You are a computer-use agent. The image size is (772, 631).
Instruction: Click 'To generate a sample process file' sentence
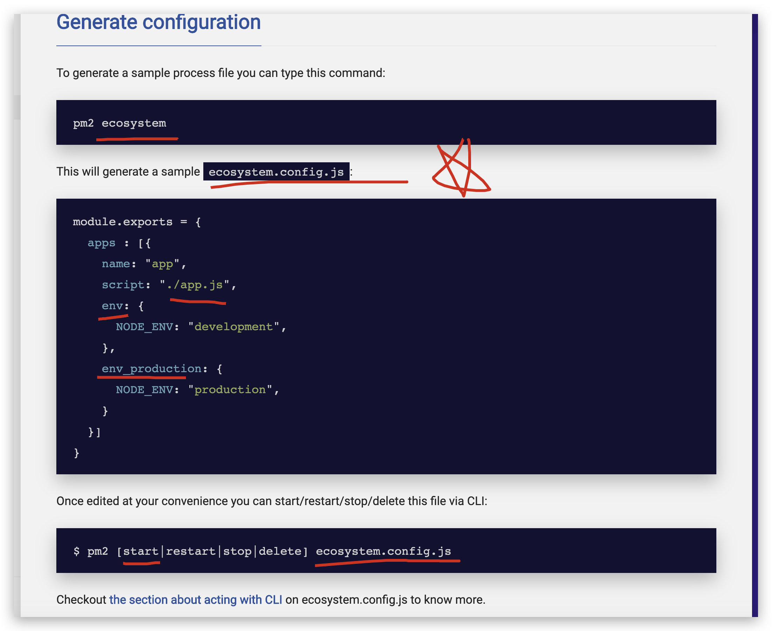coord(221,73)
